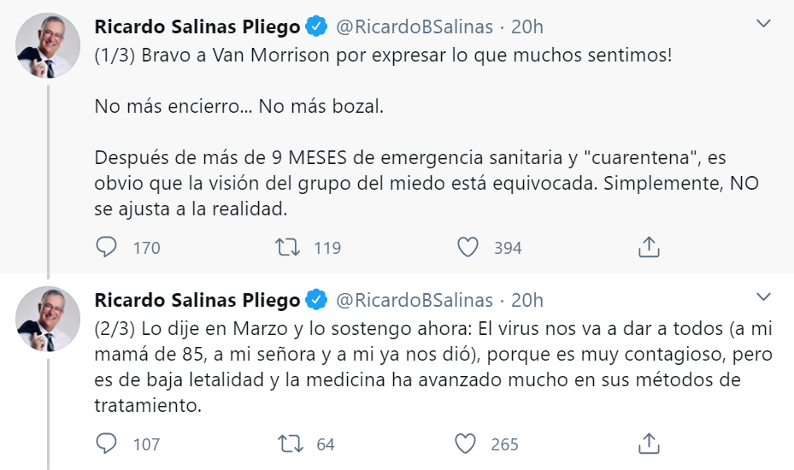This screenshot has height=470, width=794.
Task: Share the first (1/3) tweet
Action: 649,248
